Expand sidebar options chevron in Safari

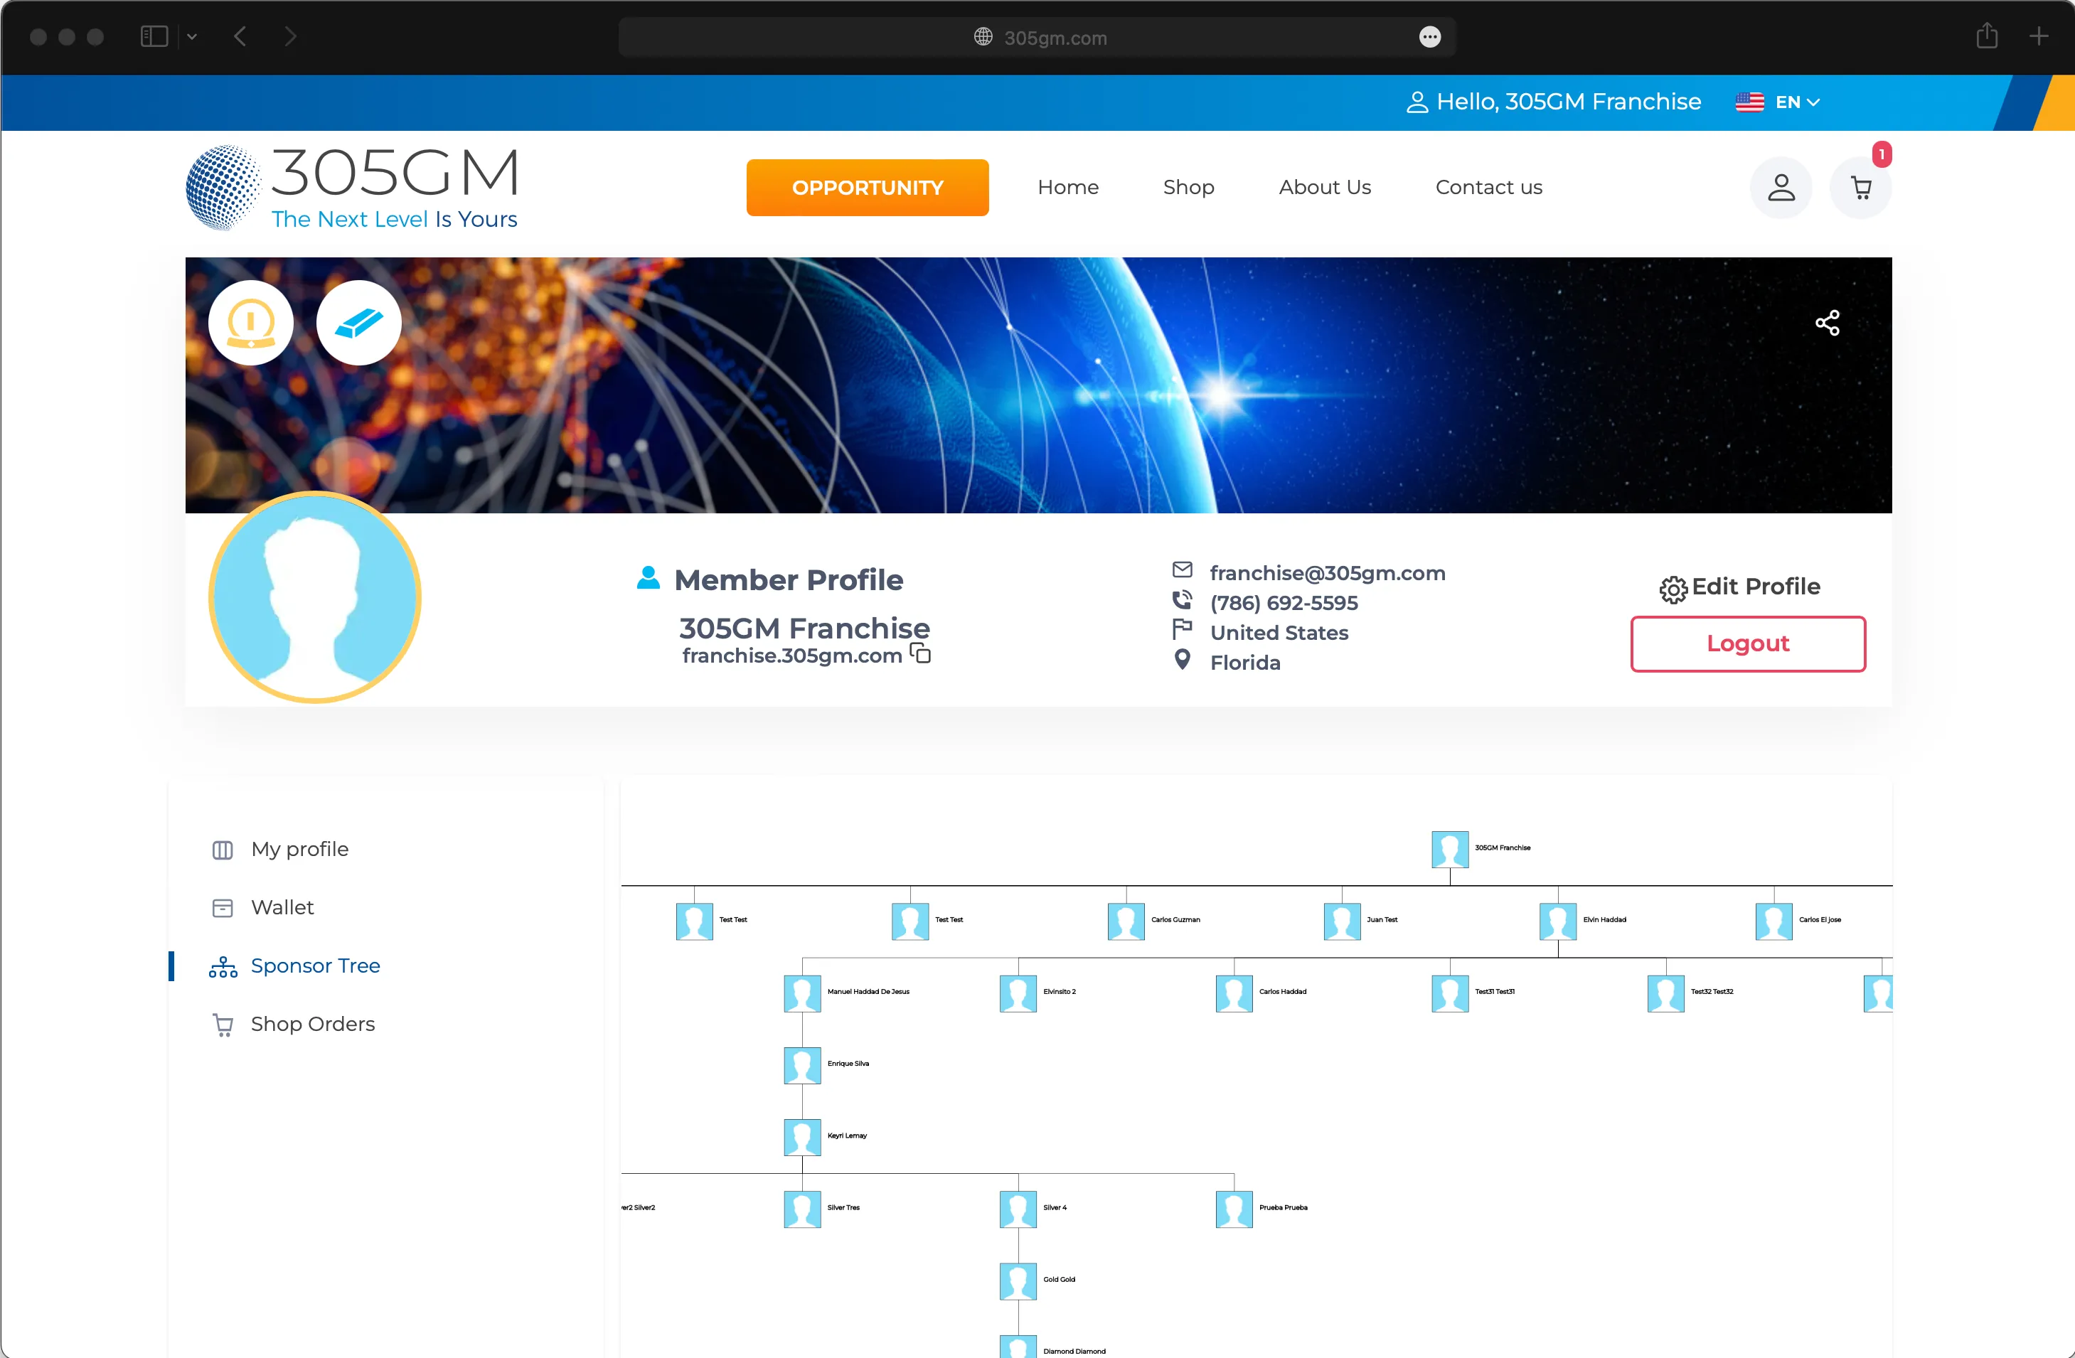tap(192, 36)
